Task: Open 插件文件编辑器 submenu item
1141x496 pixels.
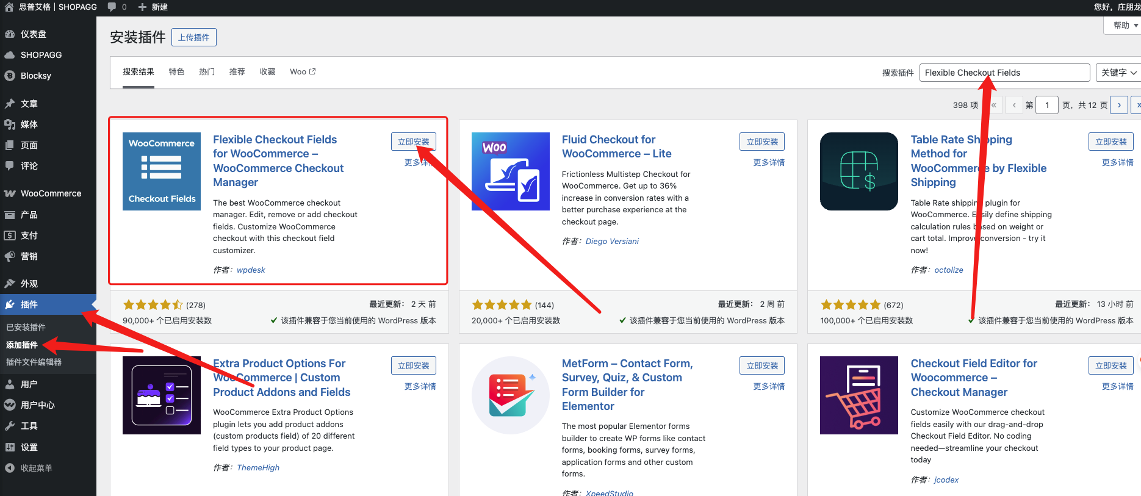Action: pyautogui.click(x=34, y=362)
